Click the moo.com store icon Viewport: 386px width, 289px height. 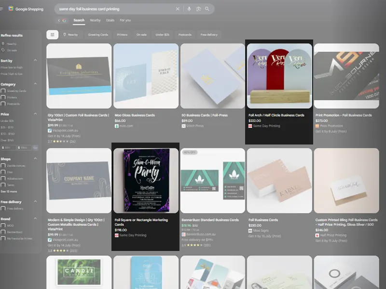tap(116, 126)
